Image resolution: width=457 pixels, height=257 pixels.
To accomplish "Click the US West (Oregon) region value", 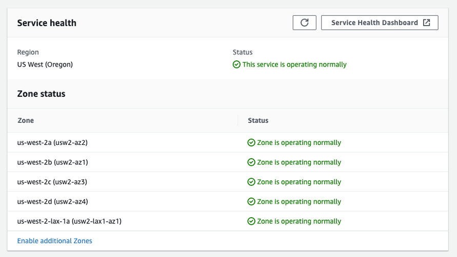I will (x=45, y=65).
